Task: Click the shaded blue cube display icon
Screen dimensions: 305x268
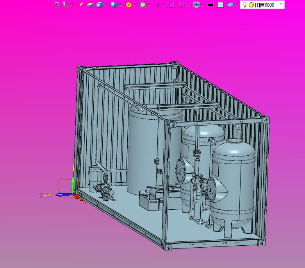Action: pos(100,5)
